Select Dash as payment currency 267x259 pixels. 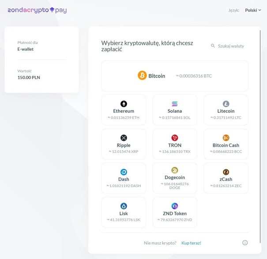pos(124,178)
